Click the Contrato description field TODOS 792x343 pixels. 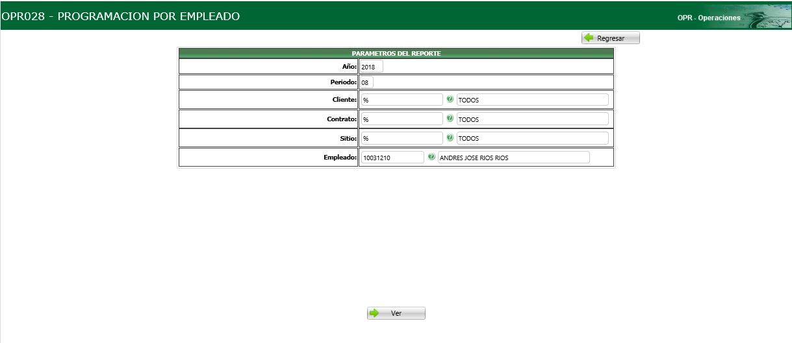point(533,119)
